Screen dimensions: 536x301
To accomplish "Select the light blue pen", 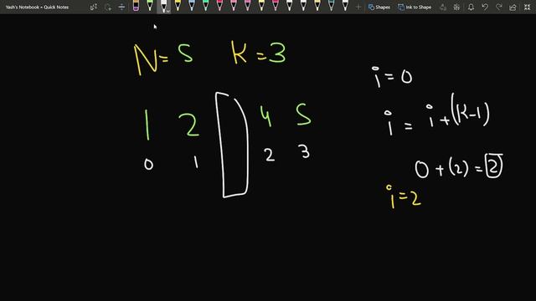I will pos(192,6).
